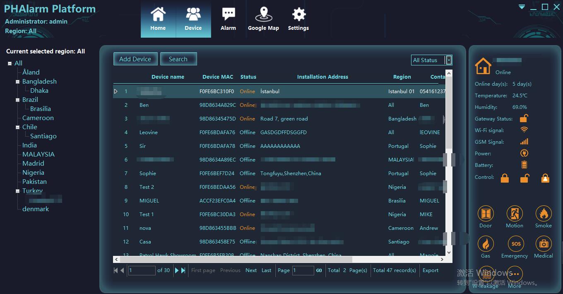563x294 pixels.
Task: Select India in the region tree
Action: click(x=29, y=145)
